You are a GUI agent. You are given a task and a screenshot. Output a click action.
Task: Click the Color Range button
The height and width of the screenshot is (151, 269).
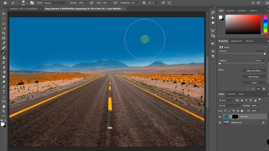[254, 77]
